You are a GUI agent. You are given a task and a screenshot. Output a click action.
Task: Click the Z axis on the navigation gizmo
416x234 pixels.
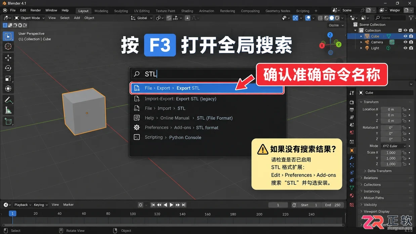[x=330, y=35]
